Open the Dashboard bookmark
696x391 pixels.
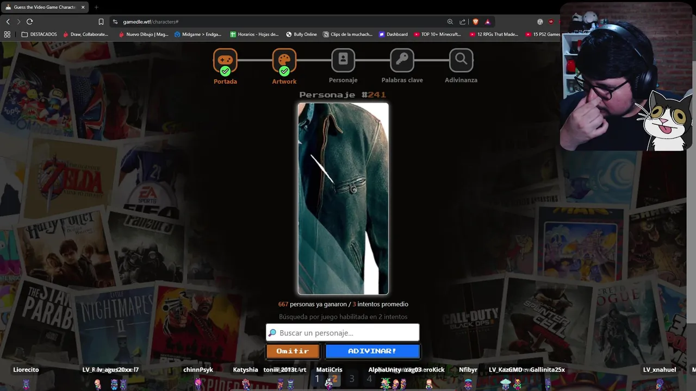tap(393, 34)
